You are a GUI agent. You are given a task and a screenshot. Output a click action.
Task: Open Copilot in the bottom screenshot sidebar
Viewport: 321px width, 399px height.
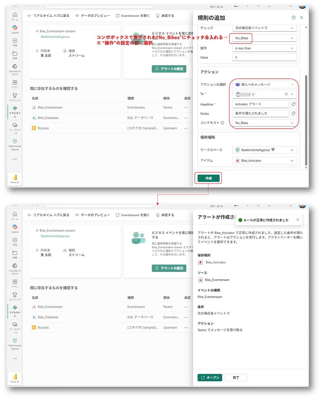point(15,229)
